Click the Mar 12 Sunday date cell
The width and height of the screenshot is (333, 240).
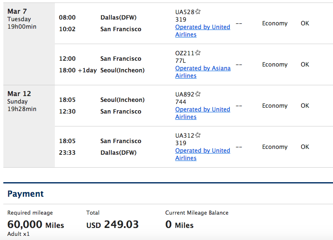coord(29,126)
